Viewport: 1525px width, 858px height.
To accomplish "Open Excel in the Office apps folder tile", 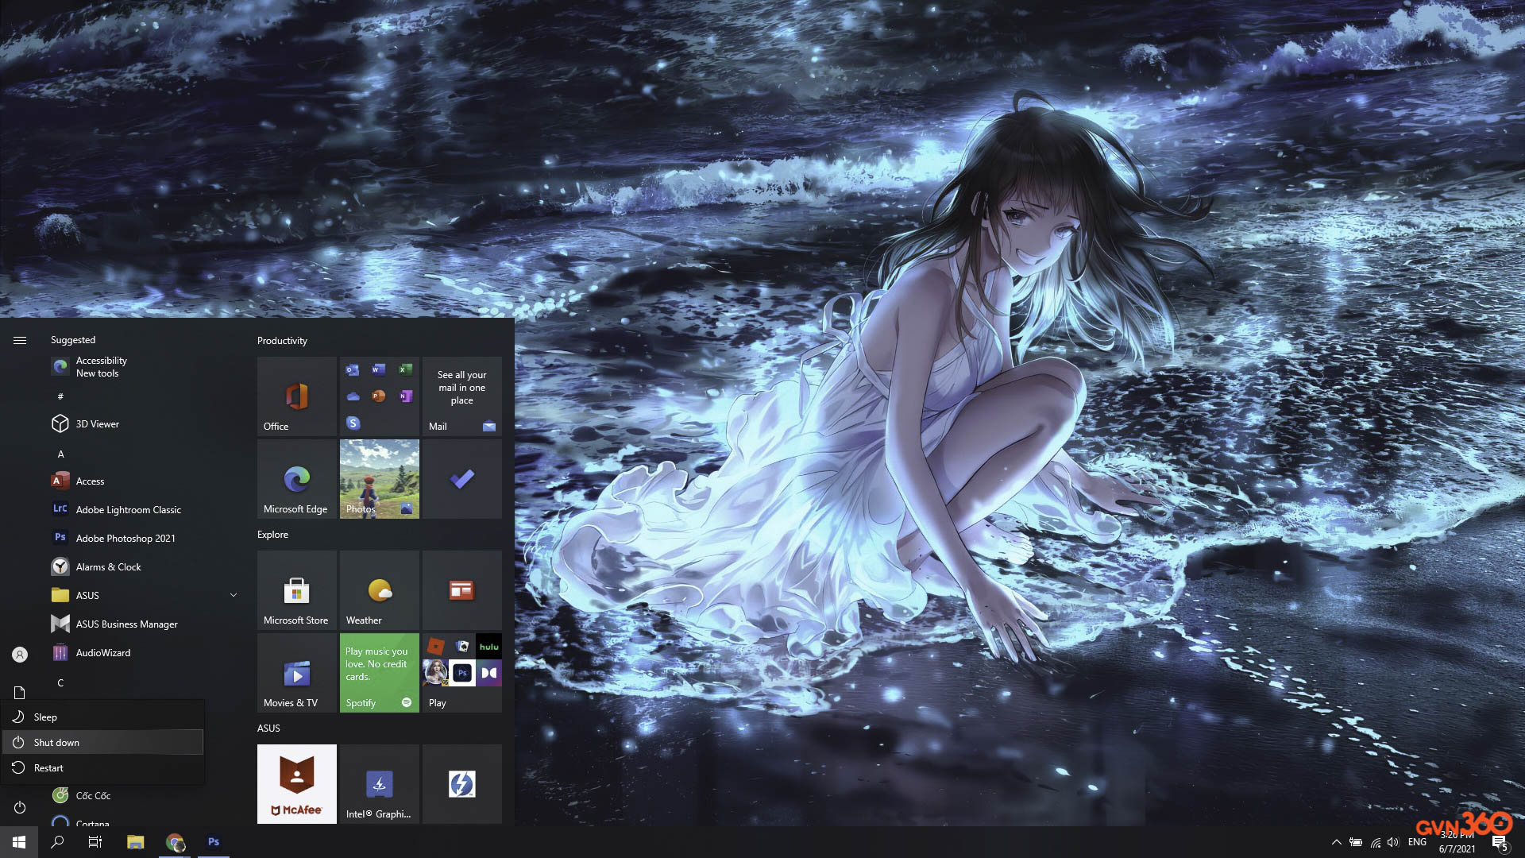I will point(406,369).
